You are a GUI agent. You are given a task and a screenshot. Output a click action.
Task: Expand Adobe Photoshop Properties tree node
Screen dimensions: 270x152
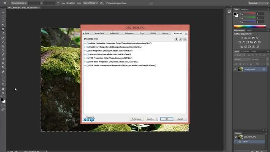pyautogui.click(x=85, y=43)
